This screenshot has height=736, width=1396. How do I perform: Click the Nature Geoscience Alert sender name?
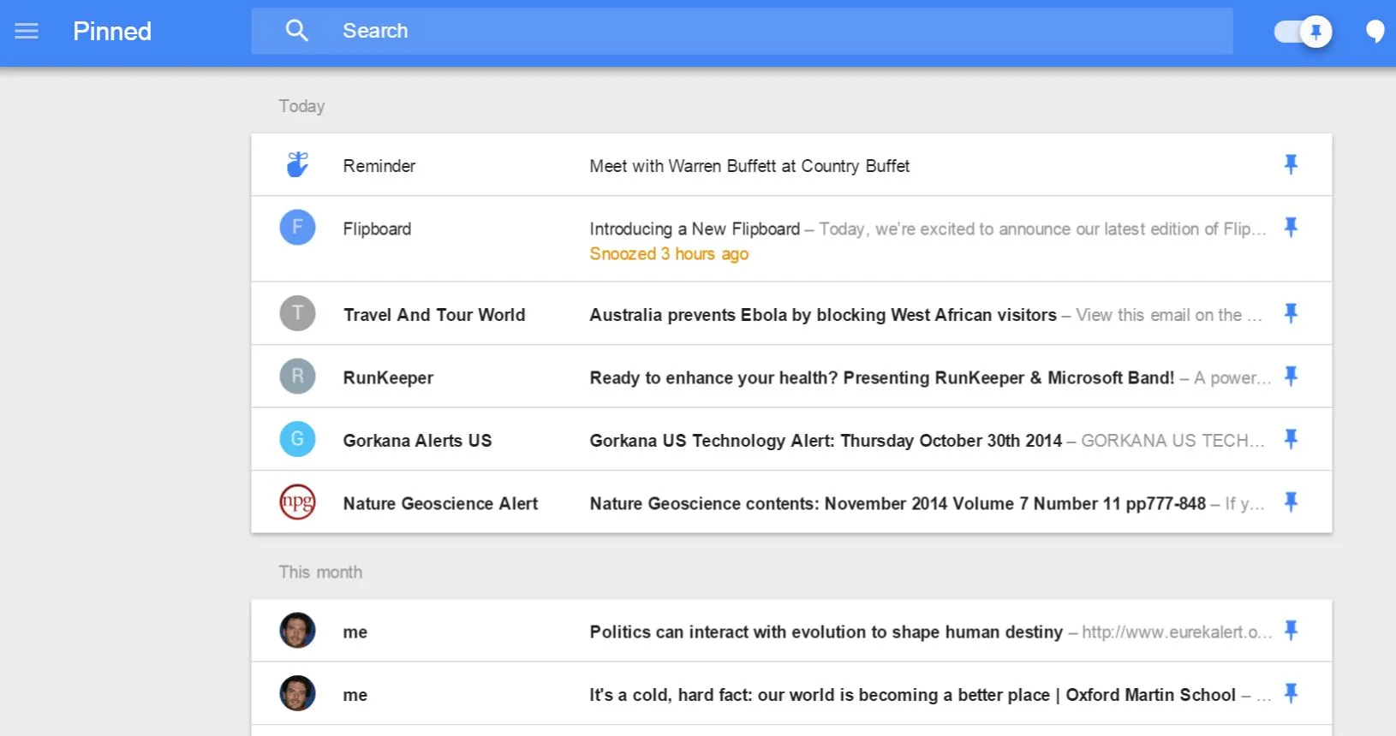440,503
